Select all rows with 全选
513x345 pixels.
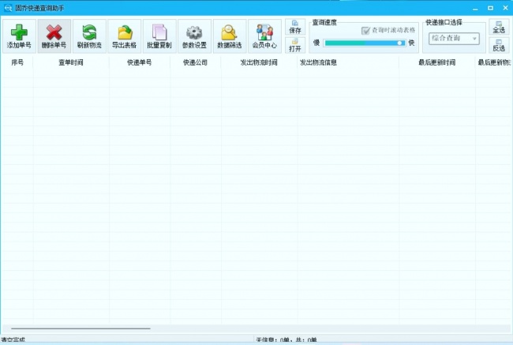(499, 27)
